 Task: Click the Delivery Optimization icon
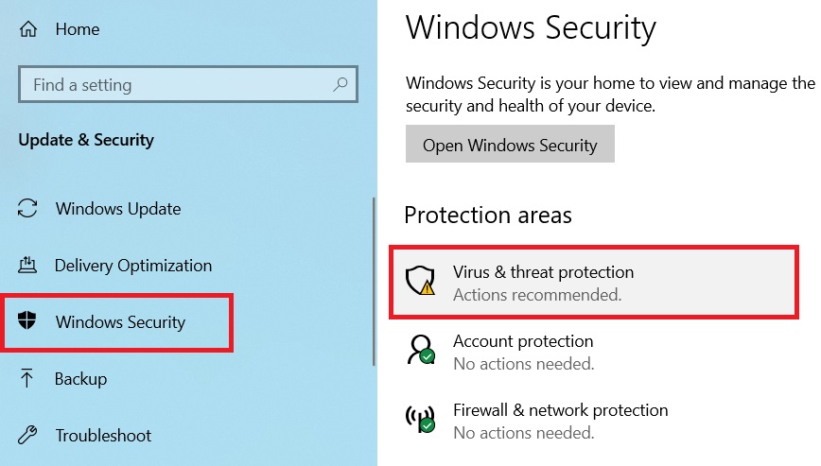point(28,266)
